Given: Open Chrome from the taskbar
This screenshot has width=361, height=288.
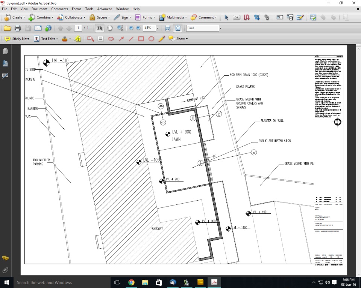Looking at the screenshot, I should (x=131, y=282).
